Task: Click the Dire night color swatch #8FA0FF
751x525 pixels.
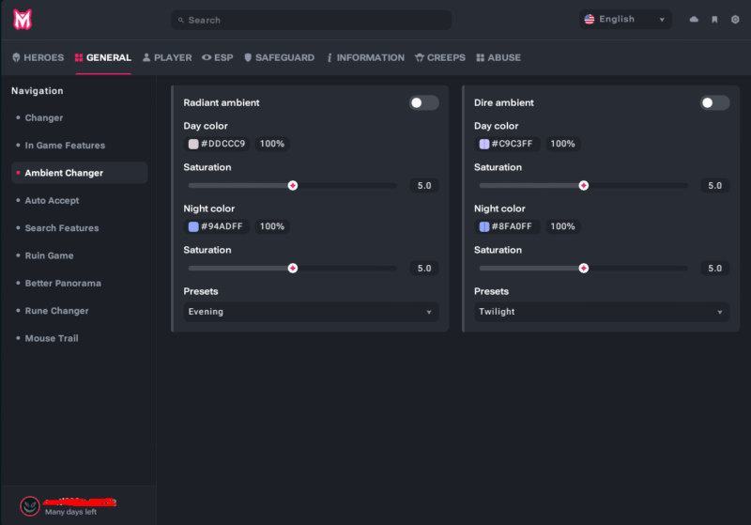Action: point(484,226)
